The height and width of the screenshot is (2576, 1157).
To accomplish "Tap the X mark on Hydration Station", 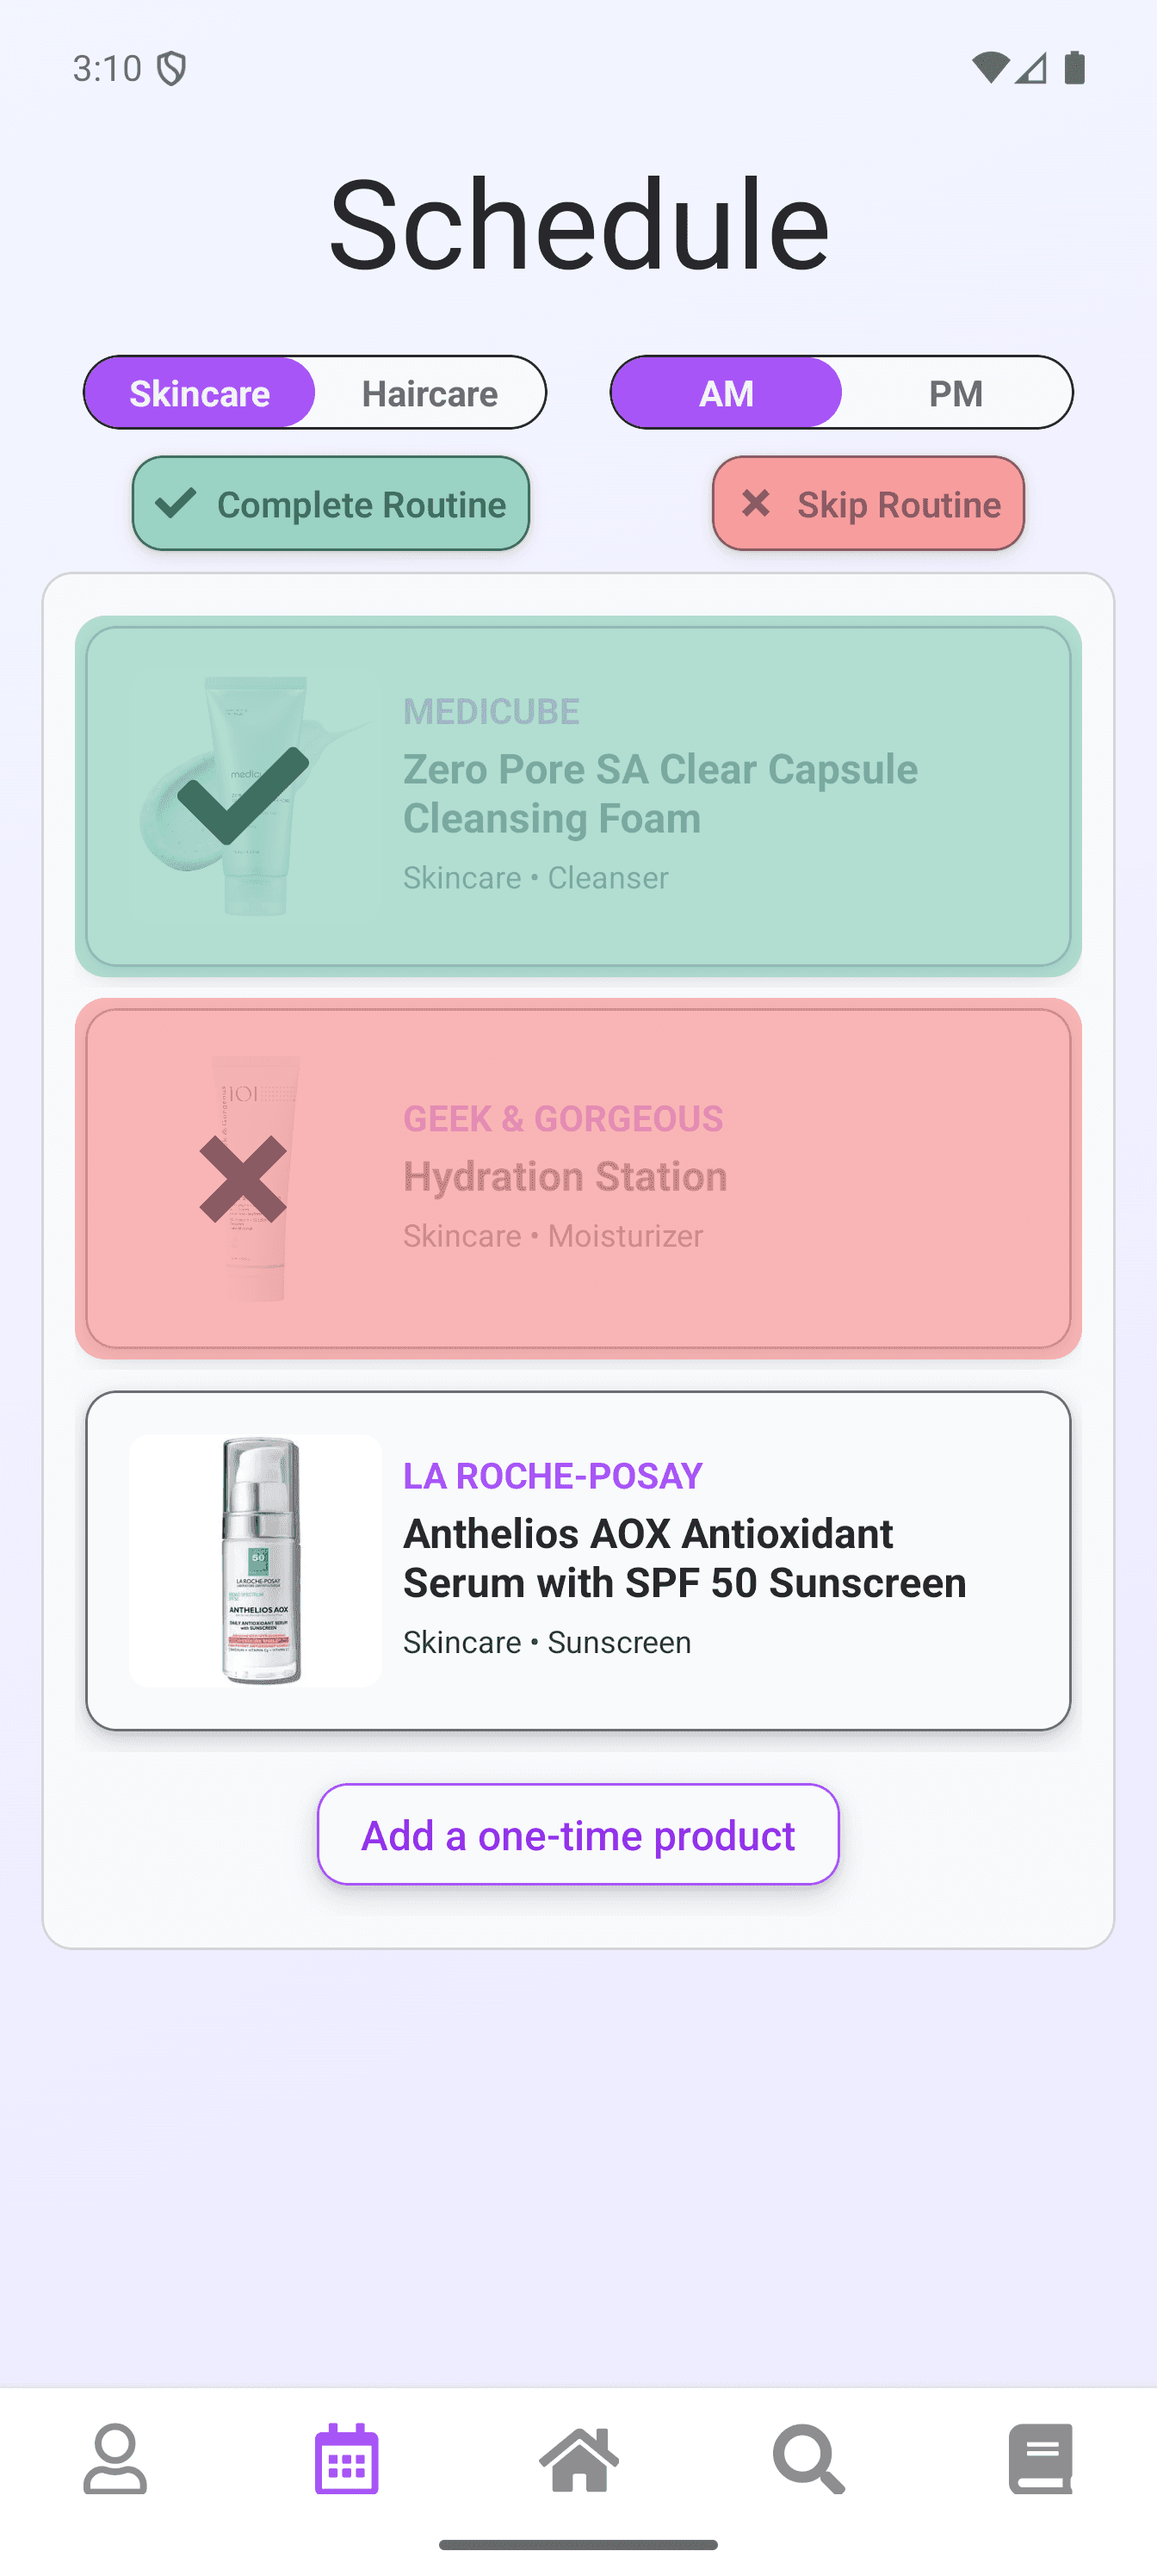I will (243, 1179).
